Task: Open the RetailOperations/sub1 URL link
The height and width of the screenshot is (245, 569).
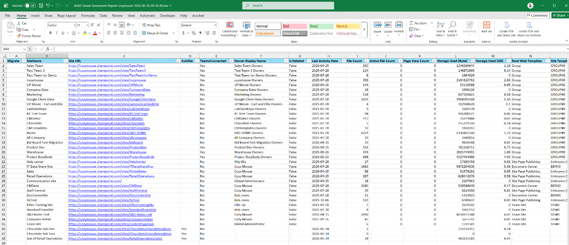Action: [x=115, y=239]
